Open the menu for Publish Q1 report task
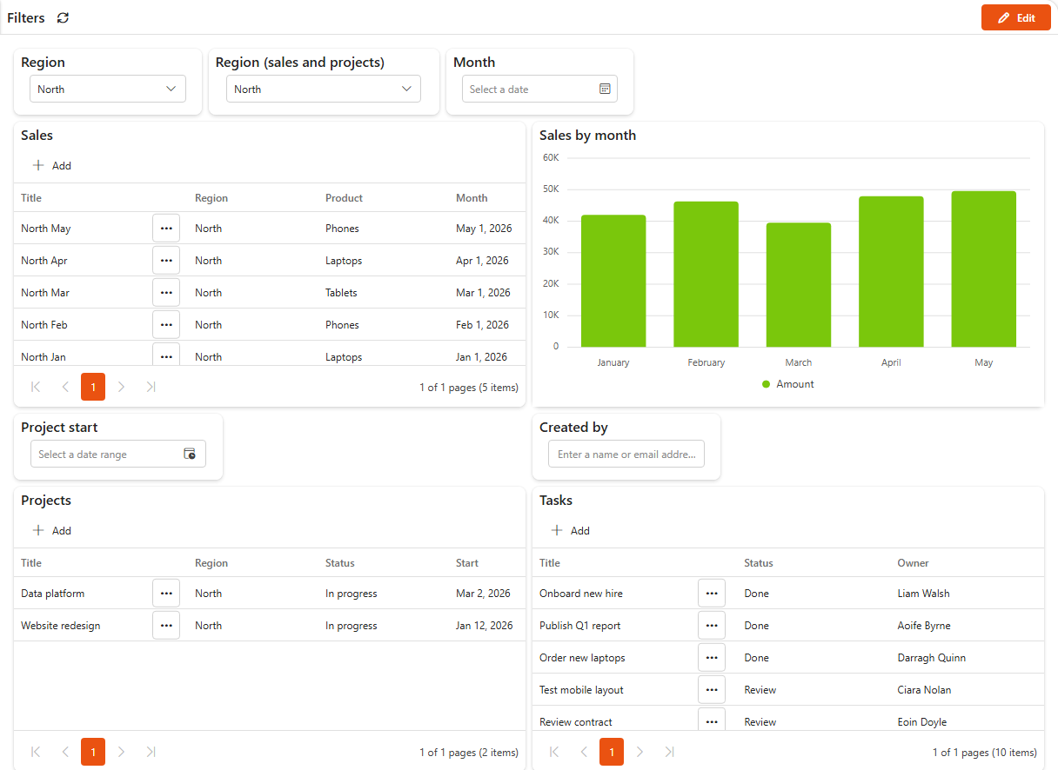The width and height of the screenshot is (1058, 770). point(712,626)
